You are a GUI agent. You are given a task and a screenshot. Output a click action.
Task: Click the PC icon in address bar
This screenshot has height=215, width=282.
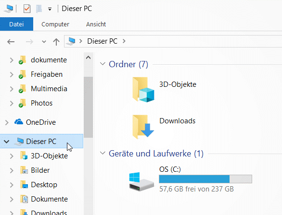[71, 41]
